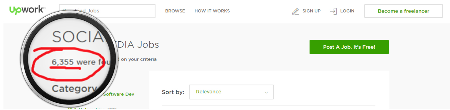Viewport: 450px width, 110px height.
Task: Click the Sort by label
Action: (x=173, y=92)
